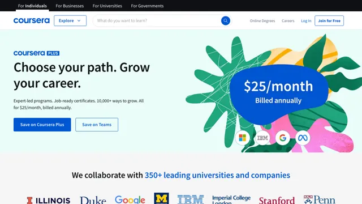Switch to the For Governments tab
The width and height of the screenshot is (362, 204).
point(147,6)
